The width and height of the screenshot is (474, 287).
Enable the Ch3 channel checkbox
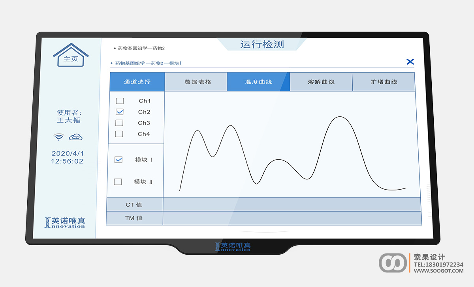(119, 123)
